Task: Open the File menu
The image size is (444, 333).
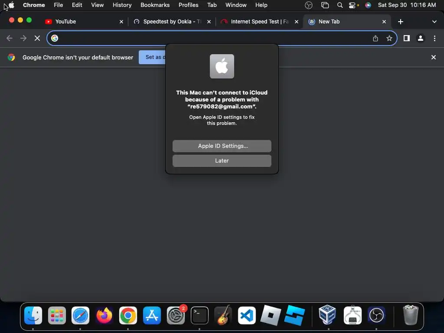Action: [59, 5]
